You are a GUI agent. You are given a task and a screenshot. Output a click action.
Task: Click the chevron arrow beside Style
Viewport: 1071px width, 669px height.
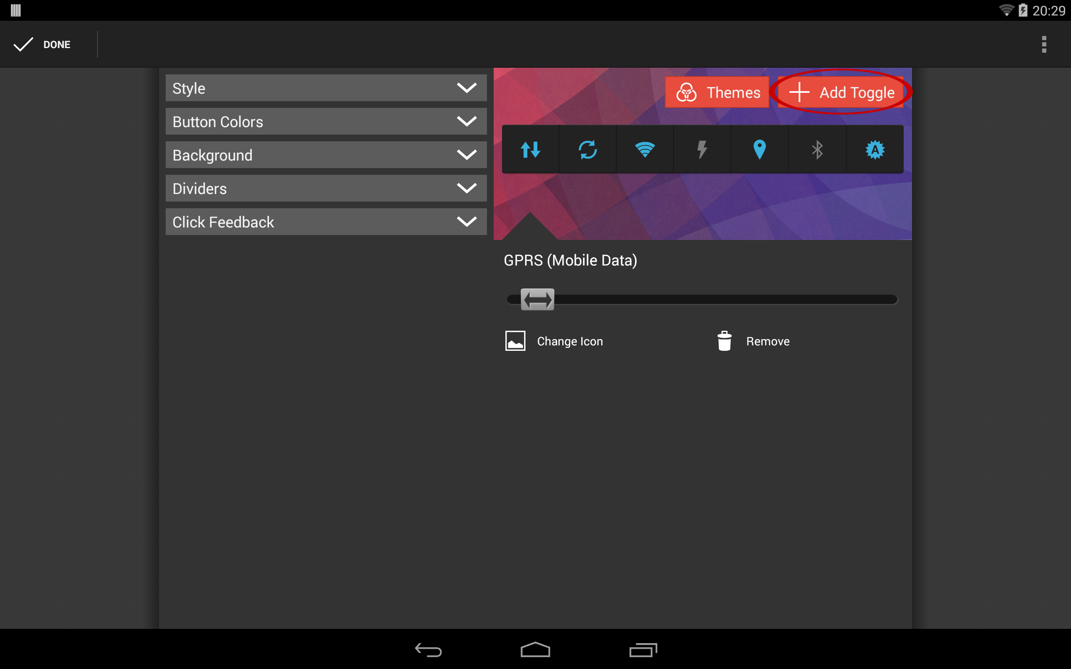click(x=466, y=88)
